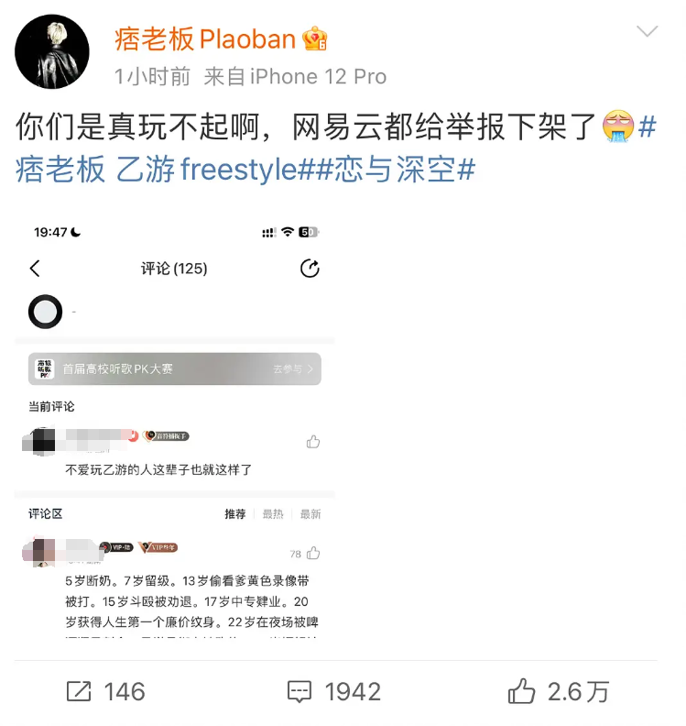Tap the repost icon showing 146

[x=79, y=692]
